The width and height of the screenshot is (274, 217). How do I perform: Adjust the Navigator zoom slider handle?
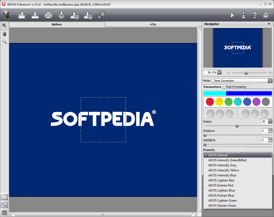click(246, 73)
